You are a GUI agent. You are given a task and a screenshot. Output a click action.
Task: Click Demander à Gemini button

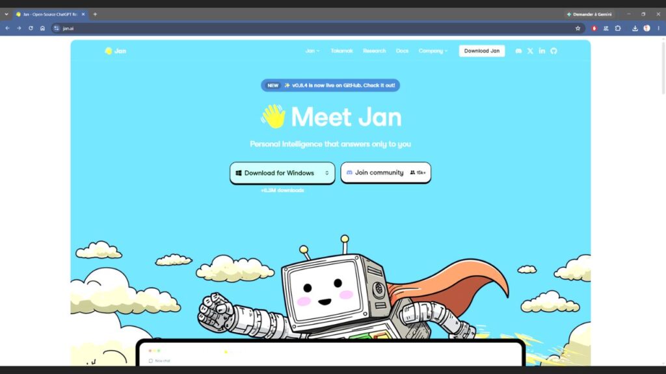click(589, 14)
